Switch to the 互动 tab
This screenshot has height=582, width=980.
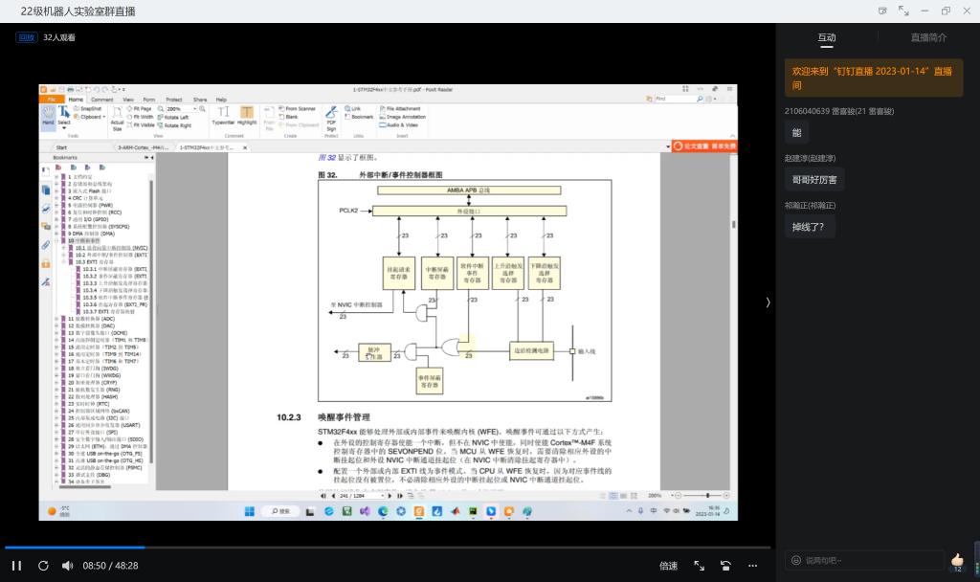(826, 37)
